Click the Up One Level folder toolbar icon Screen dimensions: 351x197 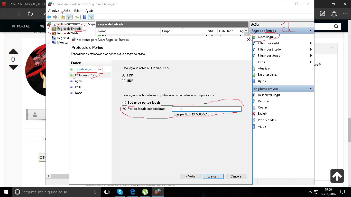pyautogui.click(x=63, y=17)
